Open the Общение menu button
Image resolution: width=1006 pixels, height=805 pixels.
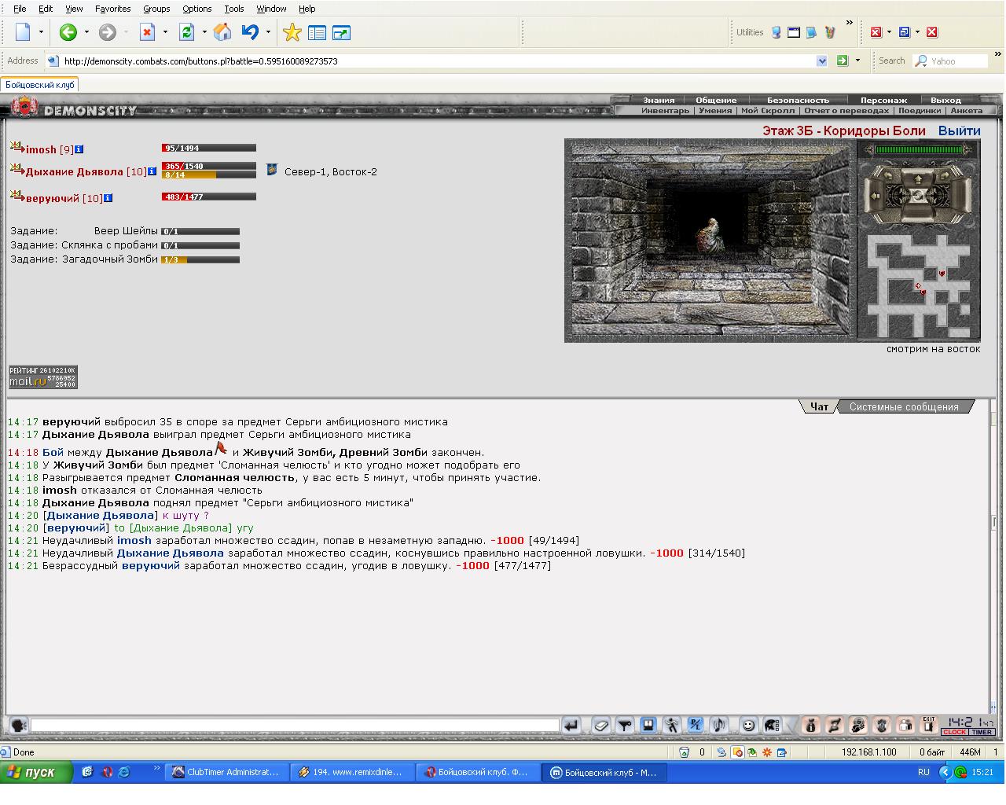coord(716,100)
